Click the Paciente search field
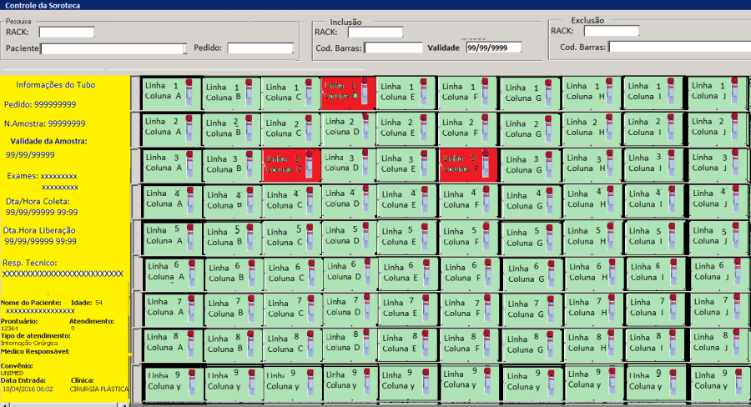 tap(113, 48)
